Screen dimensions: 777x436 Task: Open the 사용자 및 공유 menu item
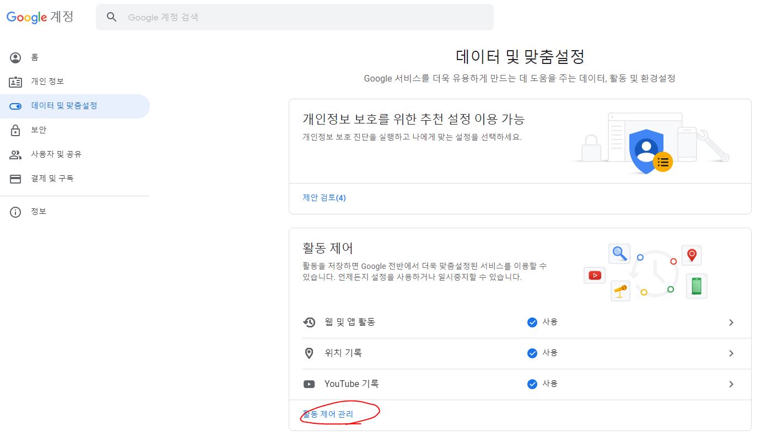tap(75, 154)
